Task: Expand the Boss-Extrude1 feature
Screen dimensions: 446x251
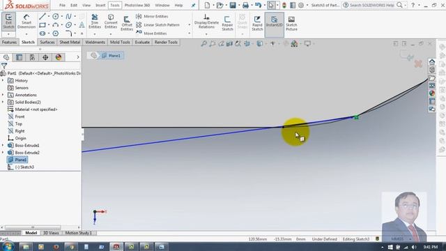Action: tap(3, 145)
